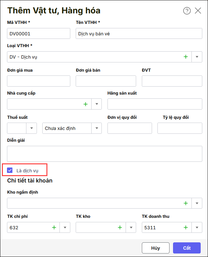The height and width of the screenshot is (257, 208).
Task: Open the Nhà cung cấp dropdown
Action: coord(96,104)
